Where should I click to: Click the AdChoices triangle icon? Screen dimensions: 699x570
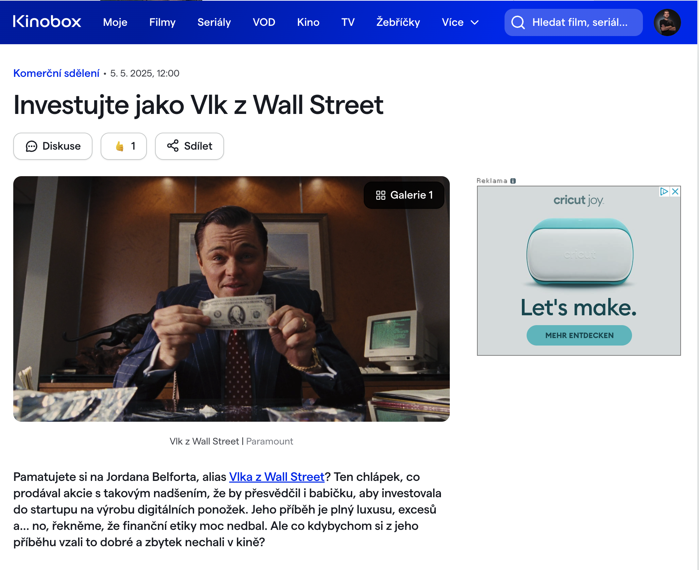click(664, 191)
